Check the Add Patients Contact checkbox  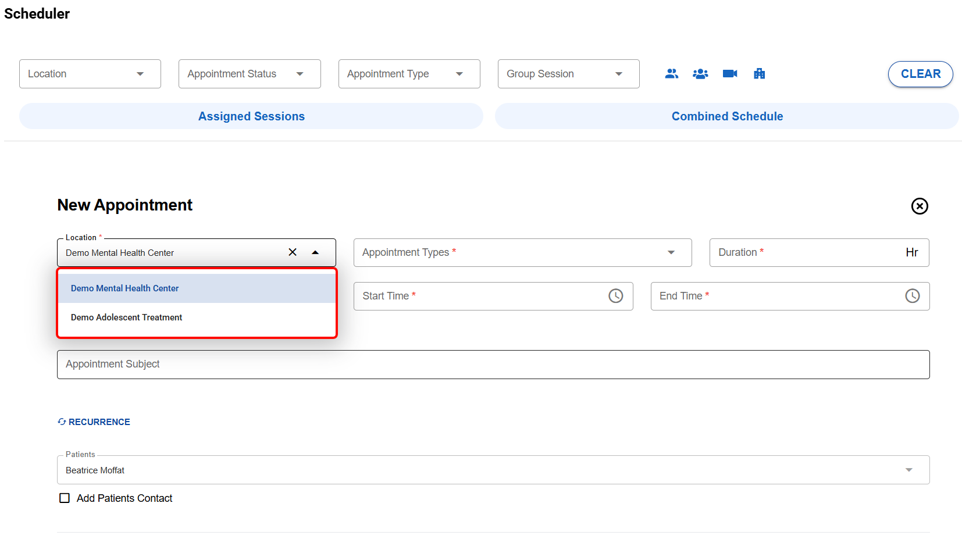(x=65, y=498)
